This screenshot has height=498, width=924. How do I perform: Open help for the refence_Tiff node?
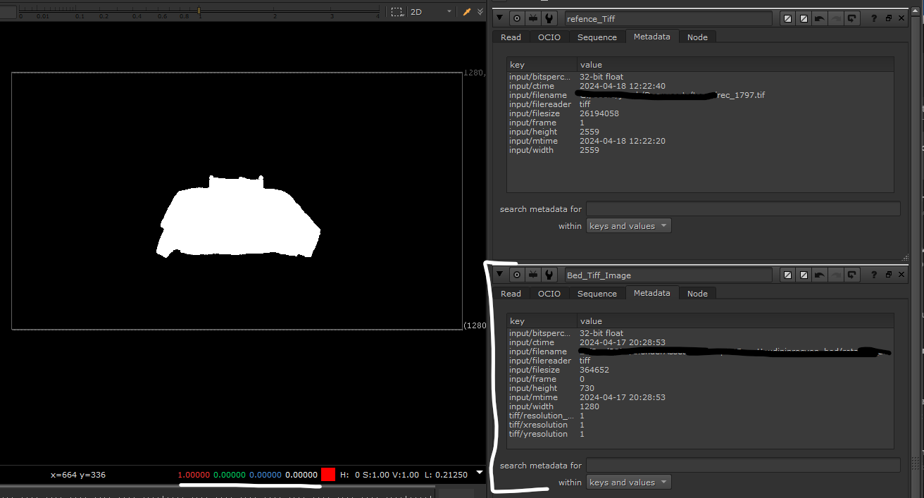click(x=873, y=18)
